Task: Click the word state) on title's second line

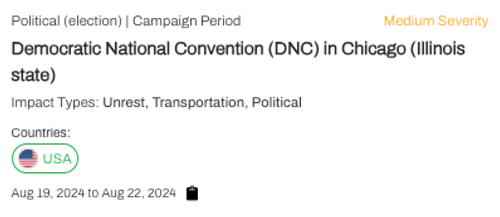Action: tap(33, 75)
